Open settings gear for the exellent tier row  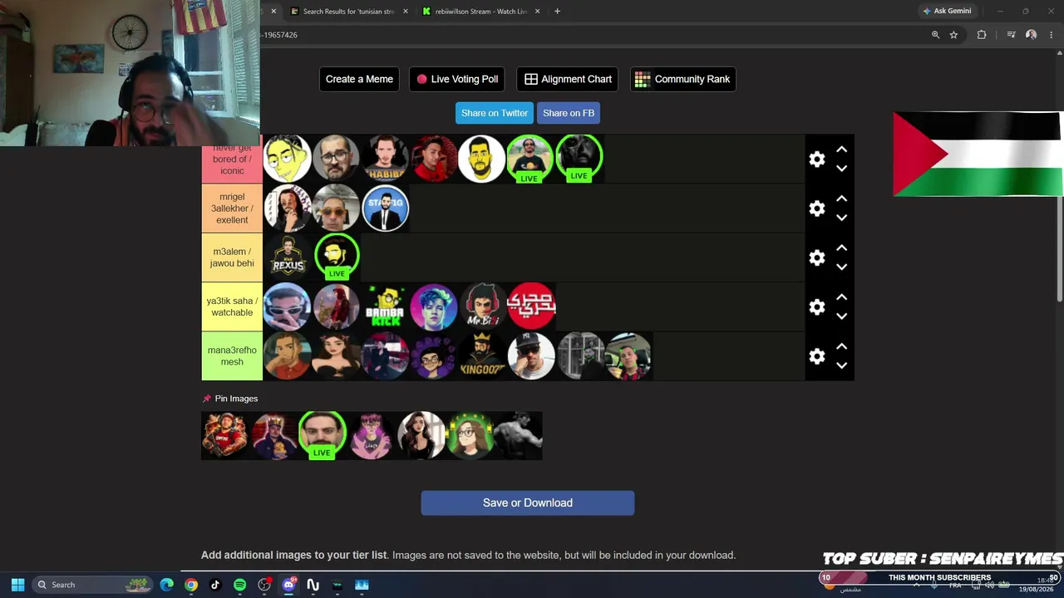[817, 208]
